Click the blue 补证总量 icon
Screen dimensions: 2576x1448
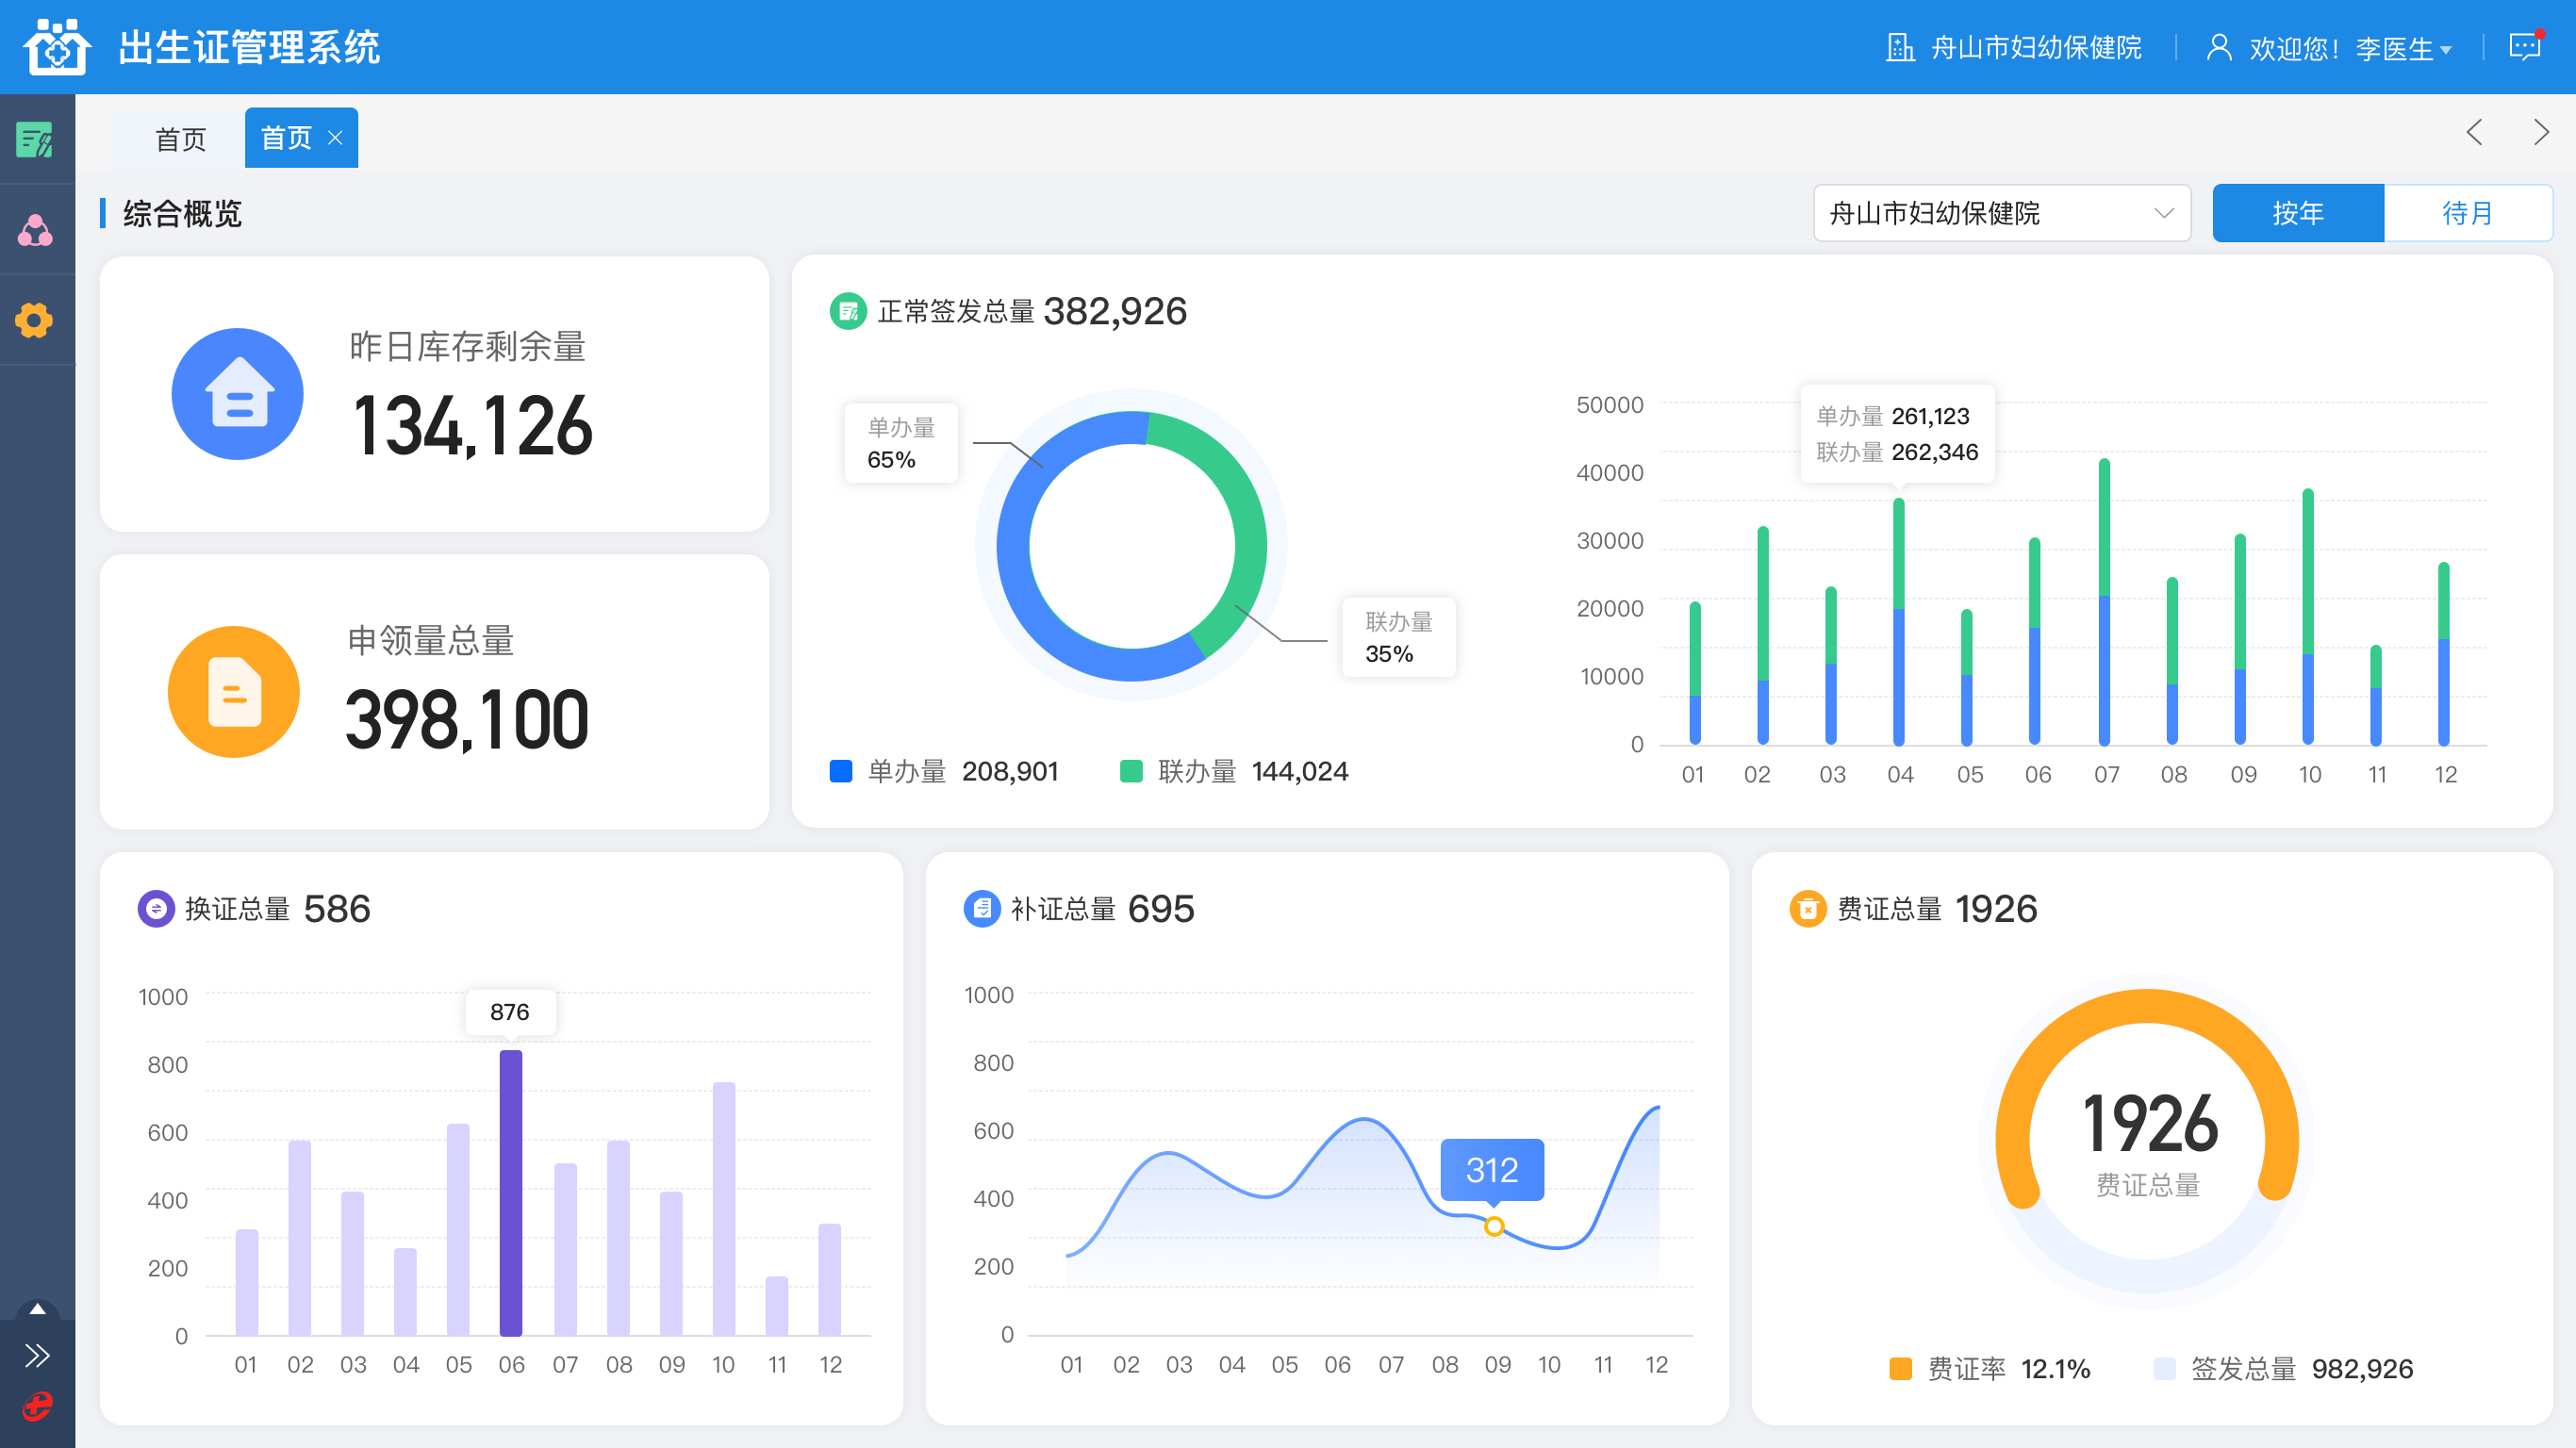pyautogui.click(x=981, y=908)
